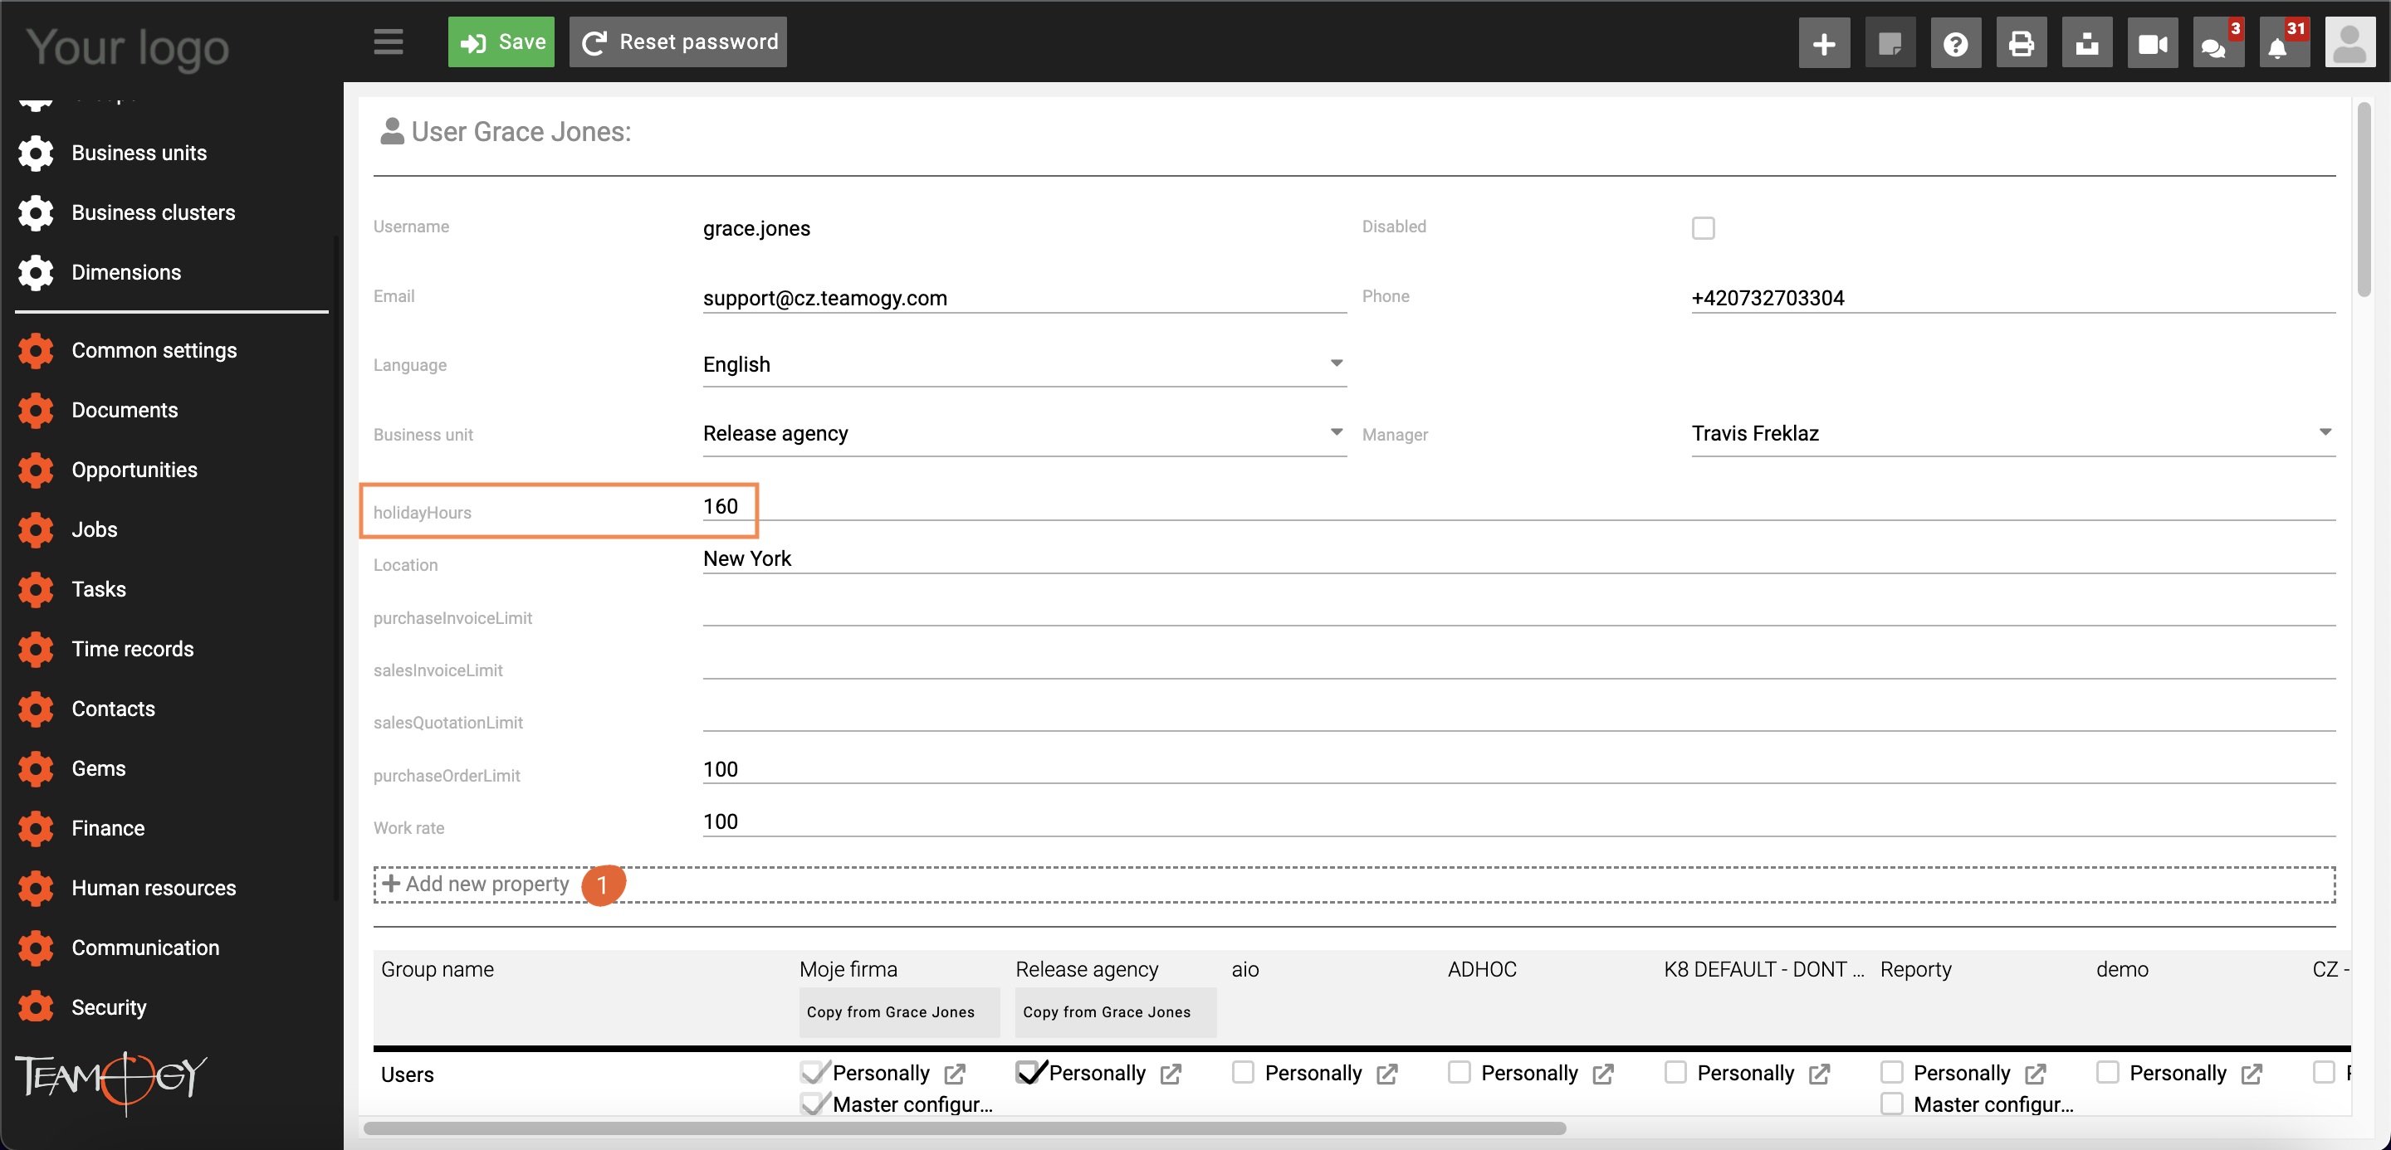Click the Business clusters gear icon
Screen dimensions: 2391x1150
(35, 212)
